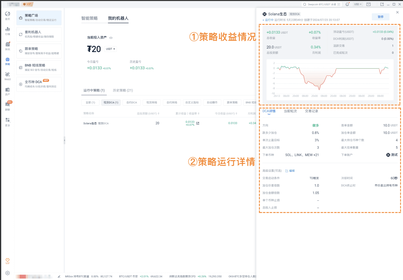This screenshot has width=403, height=280.
Task: Collapse the left strategy menu panel handle
Action: tap(65, 140)
